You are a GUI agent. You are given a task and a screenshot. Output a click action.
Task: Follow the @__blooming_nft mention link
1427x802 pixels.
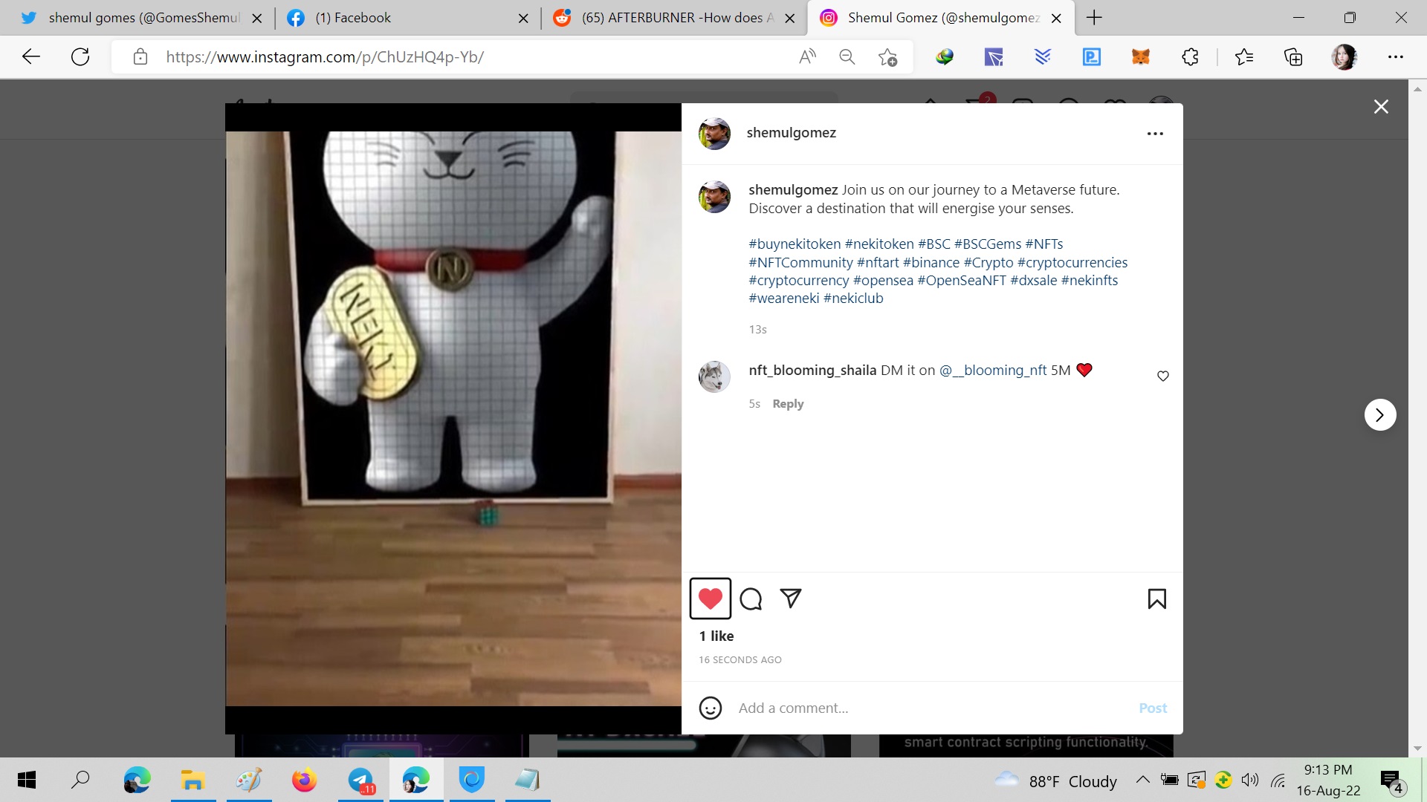(993, 370)
